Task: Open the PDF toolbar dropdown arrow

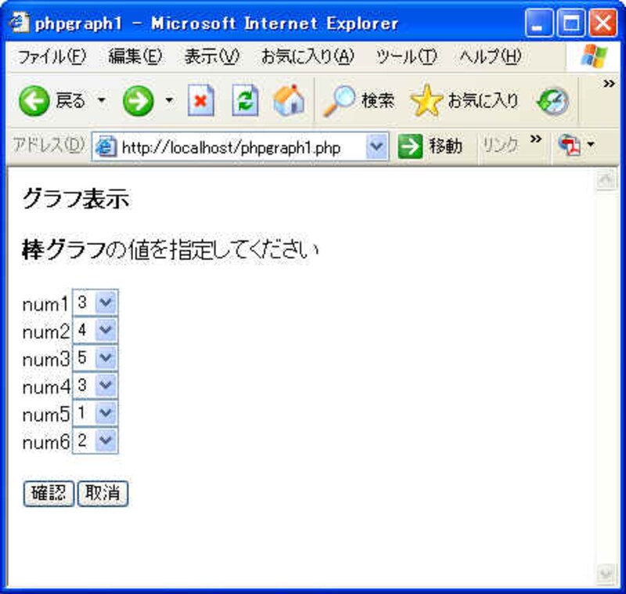Action: [591, 144]
